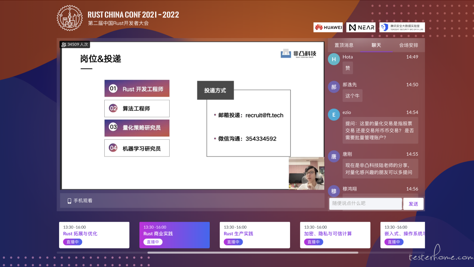The height and width of the screenshot is (267, 474).
Task: Click Hota's message 赞
Action: (348, 68)
